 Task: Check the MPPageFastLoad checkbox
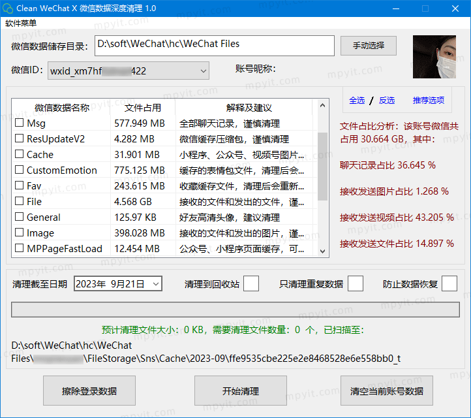(19, 248)
